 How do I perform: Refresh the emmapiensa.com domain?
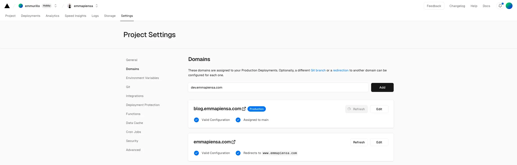pyautogui.click(x=359, y=142)
